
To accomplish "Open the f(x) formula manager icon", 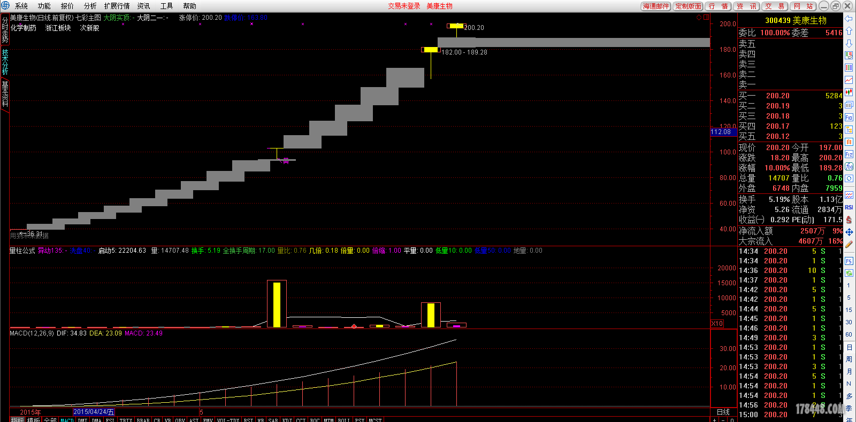I will (849, 167).
